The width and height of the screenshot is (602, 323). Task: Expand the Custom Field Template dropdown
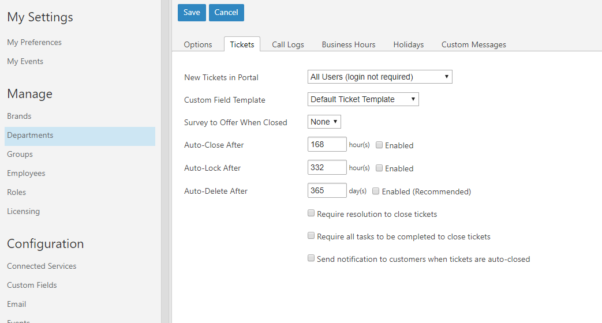click(x=363, y=99)
